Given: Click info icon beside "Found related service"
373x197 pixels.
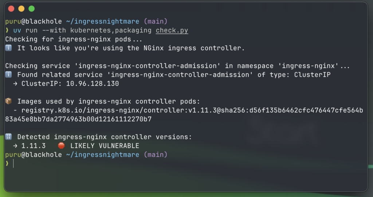Looking at the screenshot, I should pyautogui.click(x=9, y=75).
